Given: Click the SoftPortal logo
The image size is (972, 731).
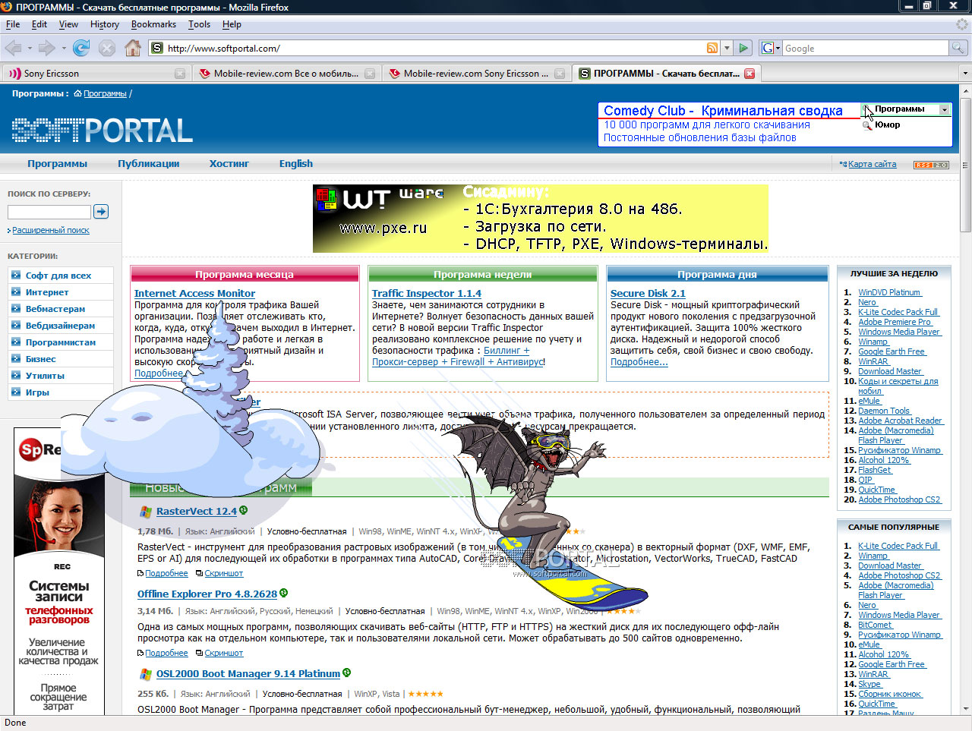Looking at the screenshot, I should [103, 131].
